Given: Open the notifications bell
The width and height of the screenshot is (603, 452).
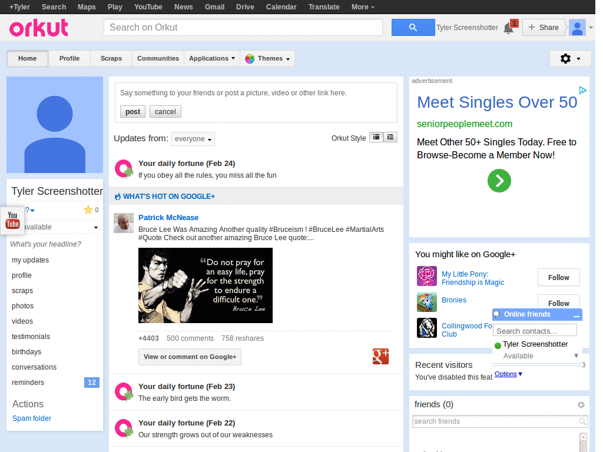Looking at the screenshot, I should (509, 28).
